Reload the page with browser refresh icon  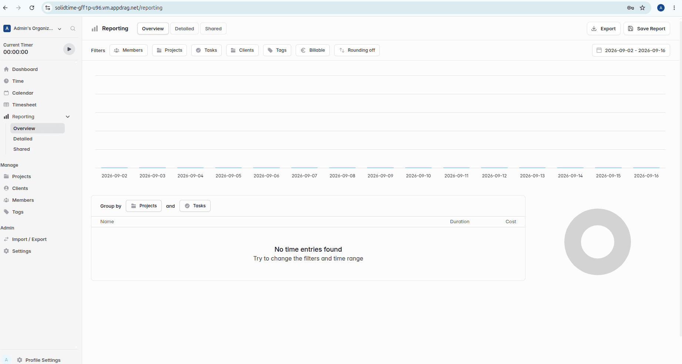tap(32, 8)
